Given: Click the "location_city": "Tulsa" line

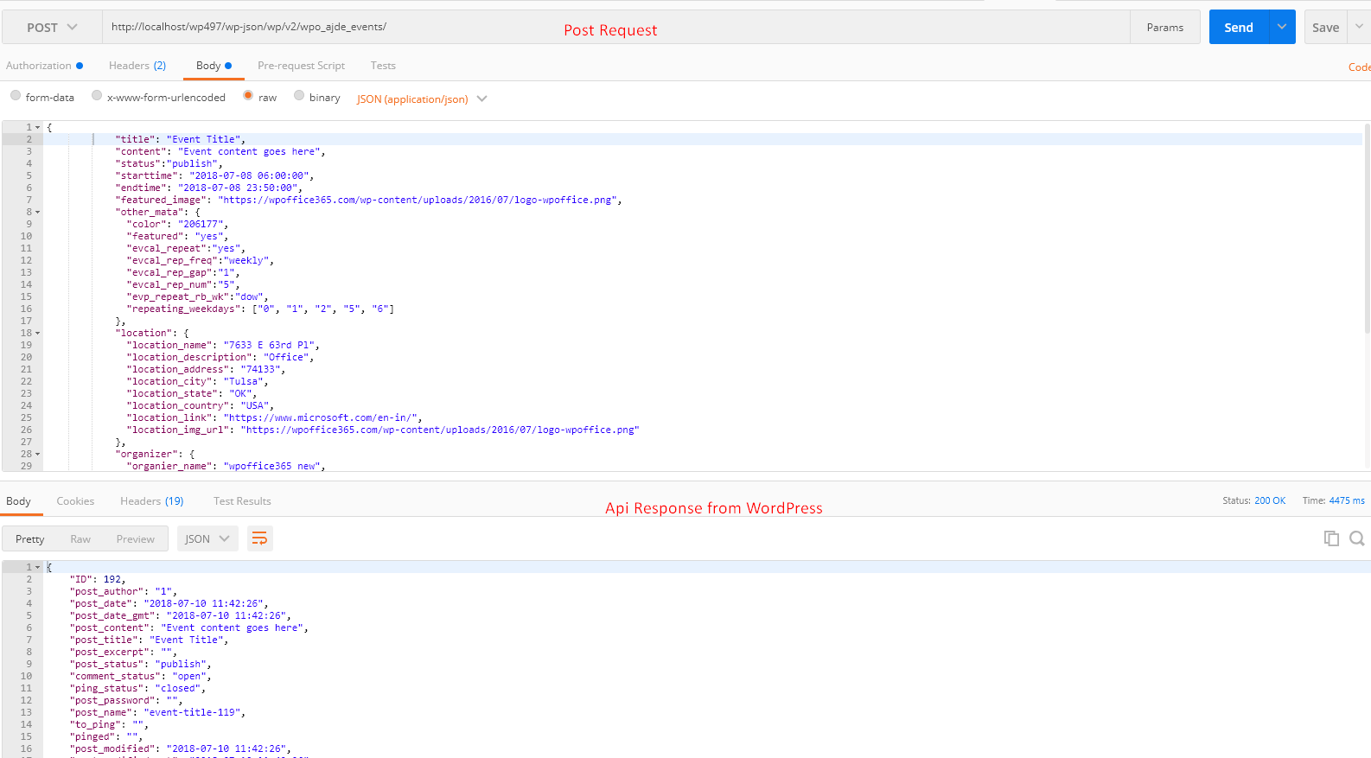Looking at the screenshot, I should [198, 381].
